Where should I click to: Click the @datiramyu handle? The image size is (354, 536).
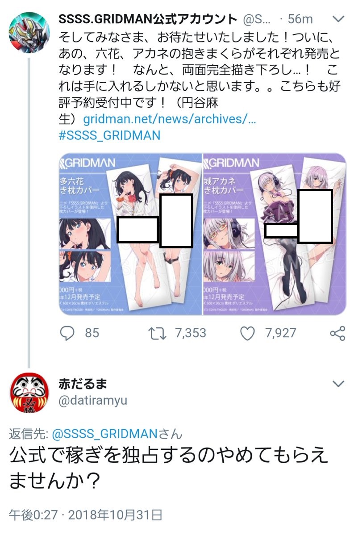93,400
